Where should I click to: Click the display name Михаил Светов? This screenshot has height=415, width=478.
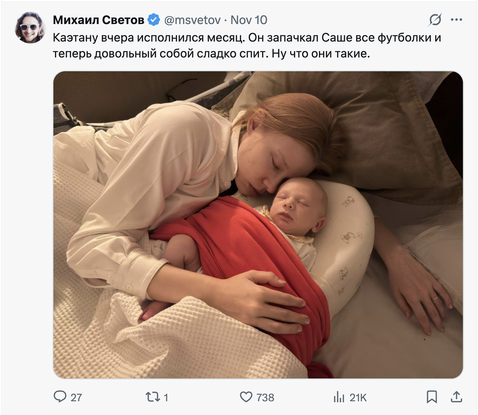tap(98, 20)
